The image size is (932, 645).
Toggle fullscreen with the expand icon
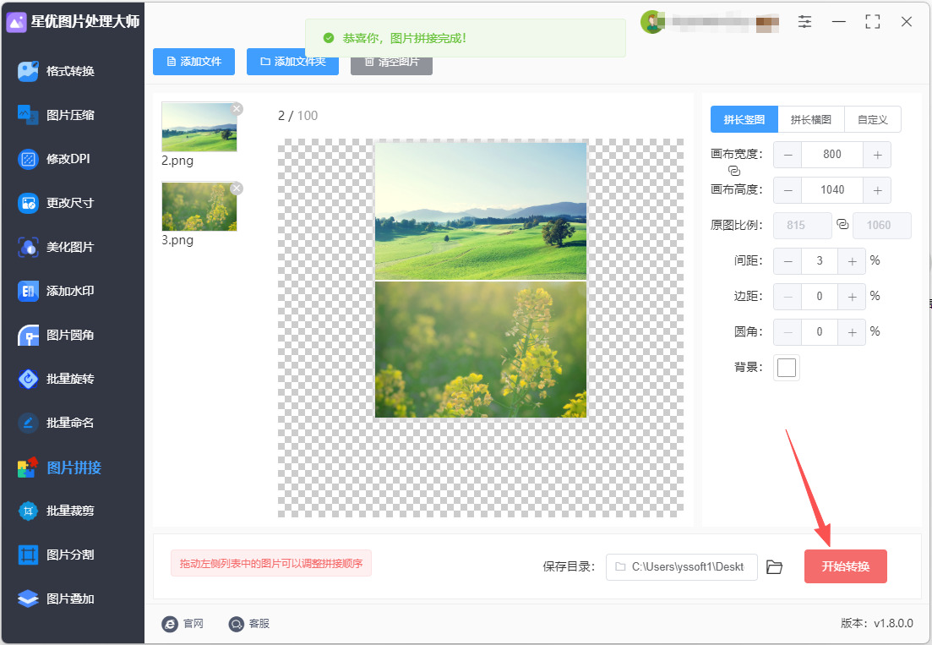coord(873,22)
